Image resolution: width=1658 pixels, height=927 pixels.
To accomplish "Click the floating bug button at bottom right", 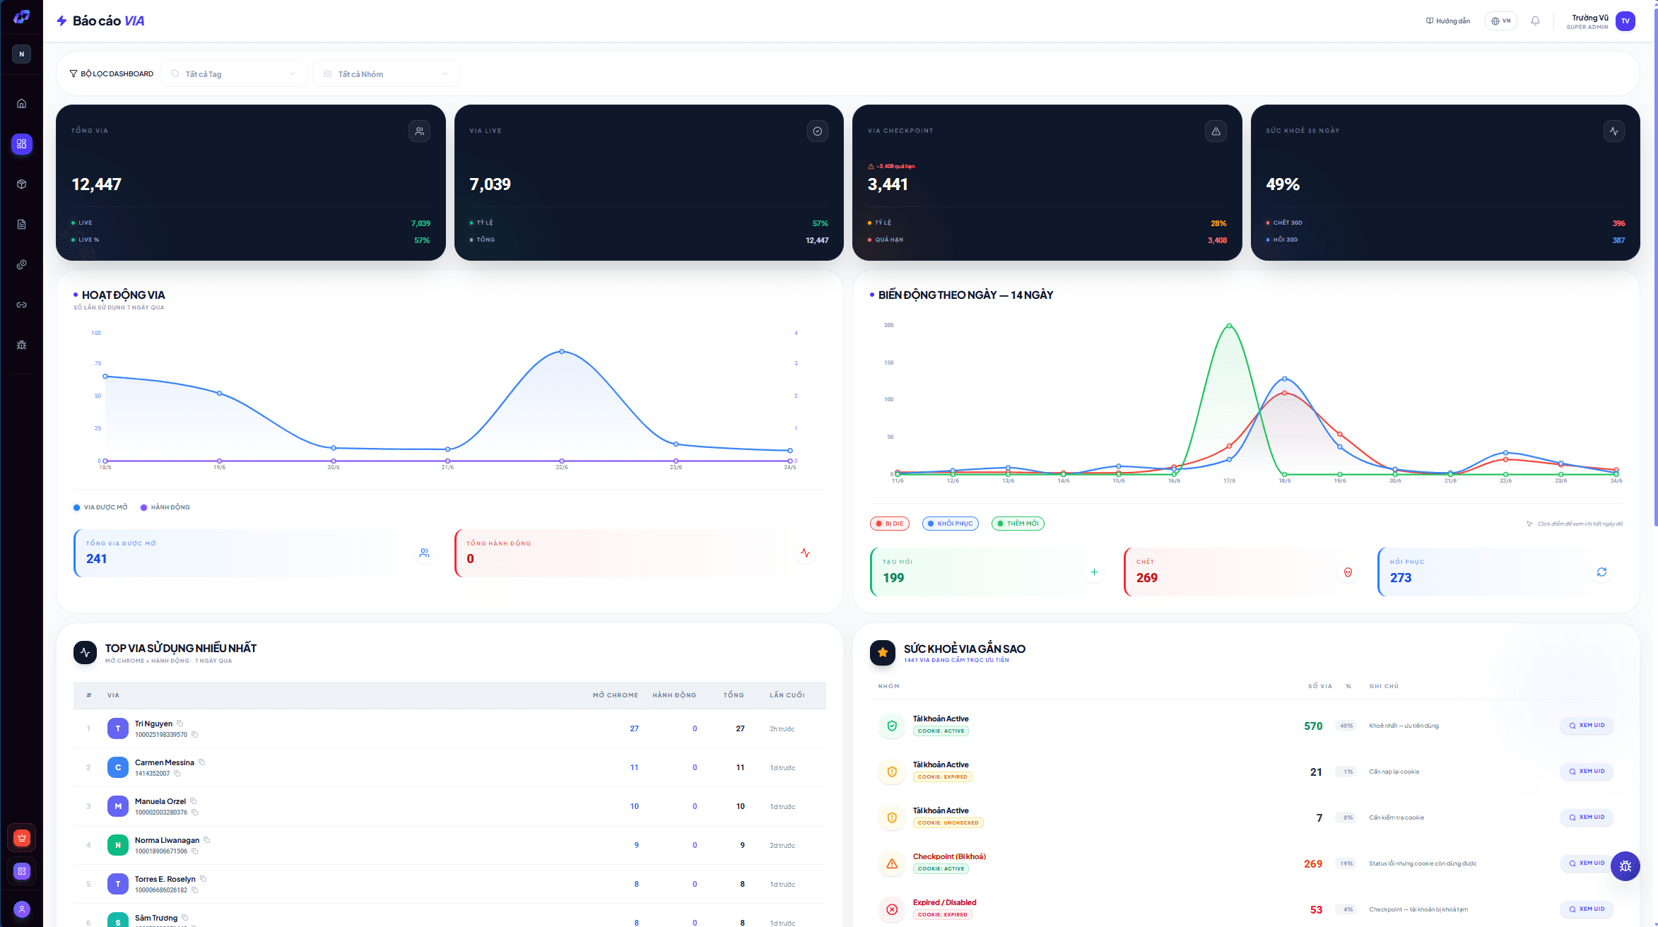I will pyautogui.click(x=1625, y=866).
